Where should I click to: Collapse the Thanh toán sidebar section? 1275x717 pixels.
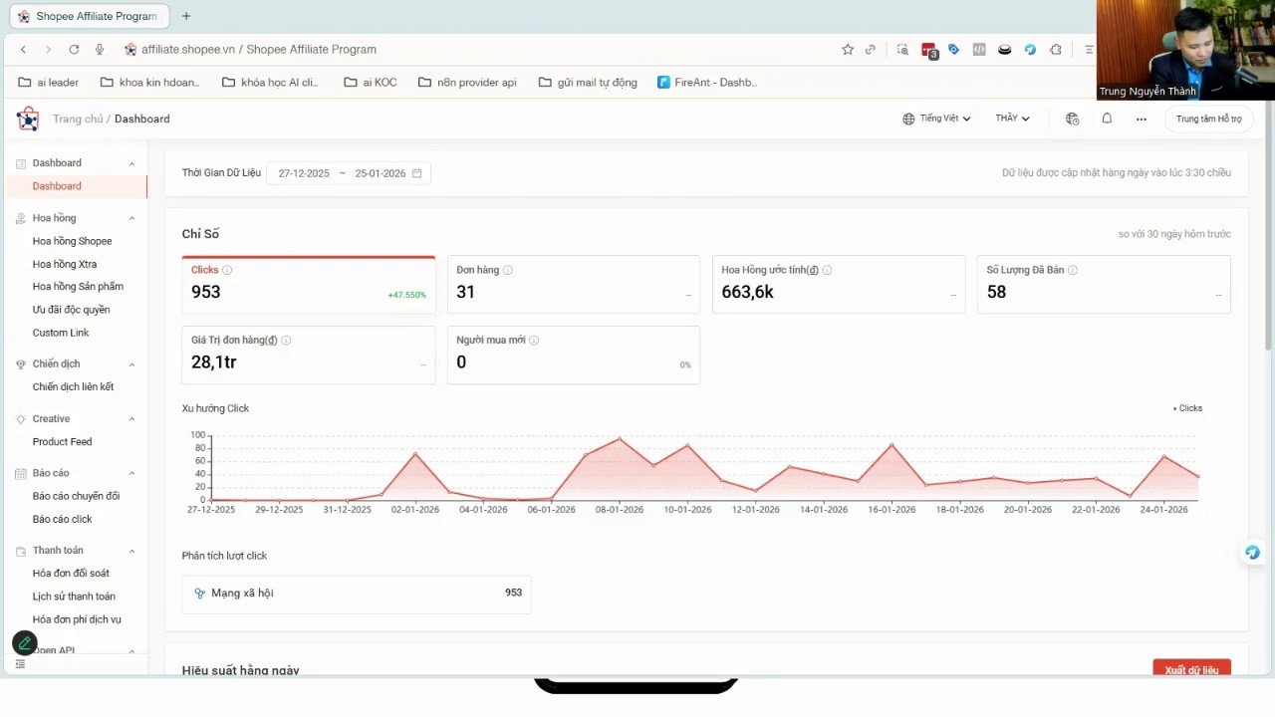point(131,551)
